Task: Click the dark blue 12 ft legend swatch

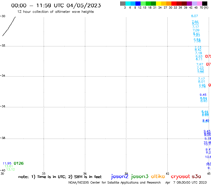Action: 138,3
